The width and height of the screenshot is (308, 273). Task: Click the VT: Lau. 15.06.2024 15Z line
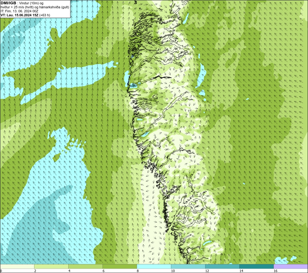25,15
